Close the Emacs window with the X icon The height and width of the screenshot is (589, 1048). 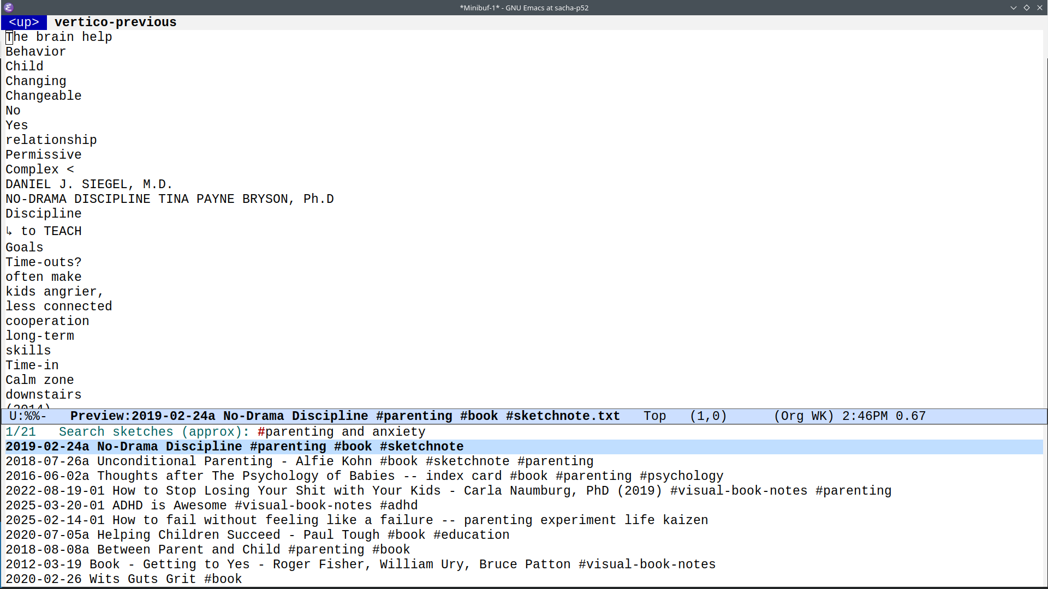pos(1039,8)
